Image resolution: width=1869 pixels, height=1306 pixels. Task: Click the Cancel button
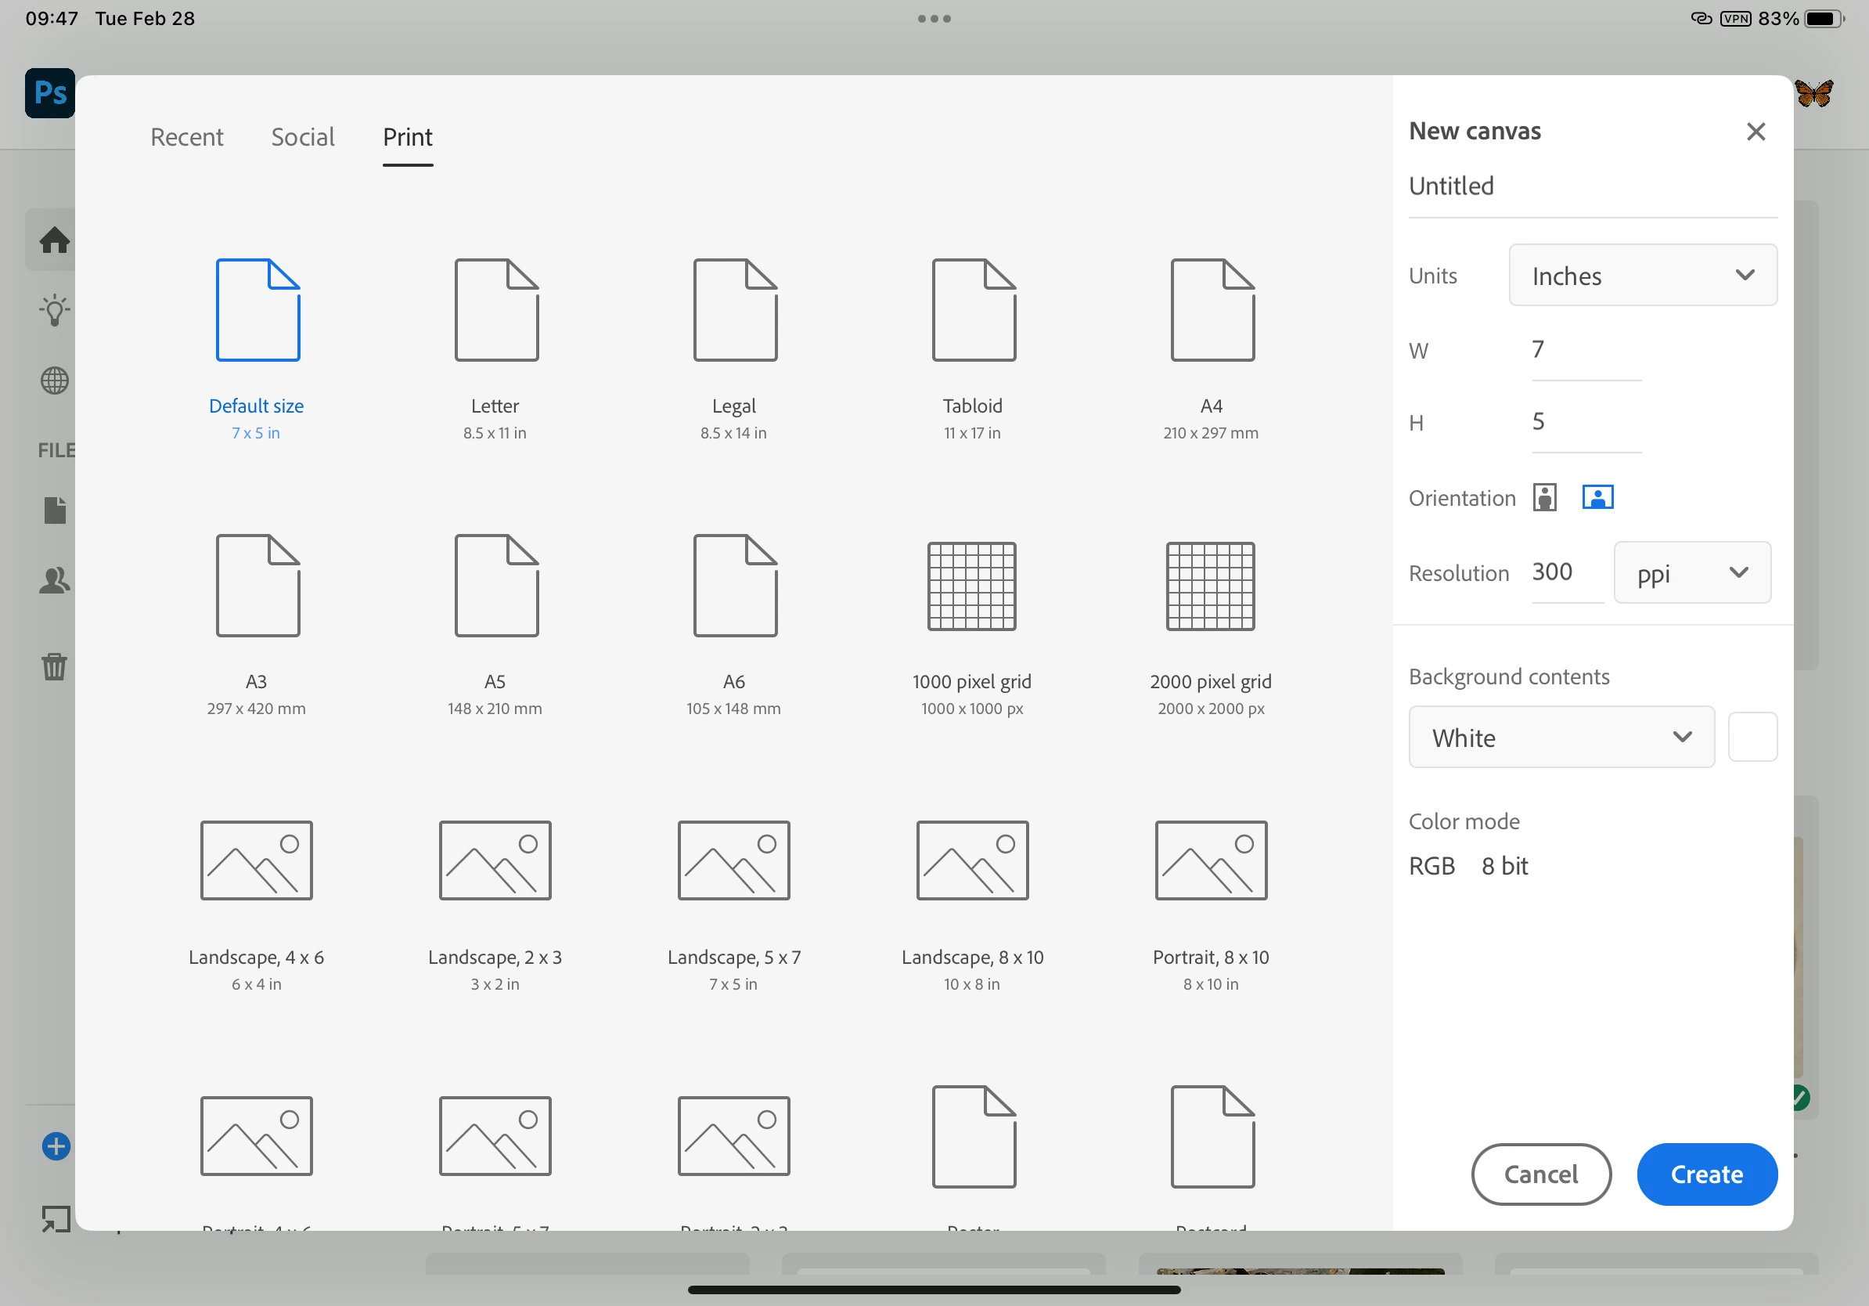pyautogui.click(x=1540, y=1174)
